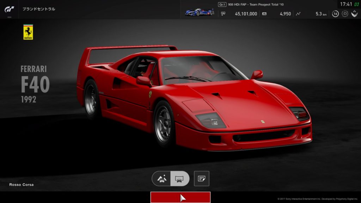Screen dimensions: 361x203
Task: Click the 'ブランドセントラル' header title
Action: 39,9
